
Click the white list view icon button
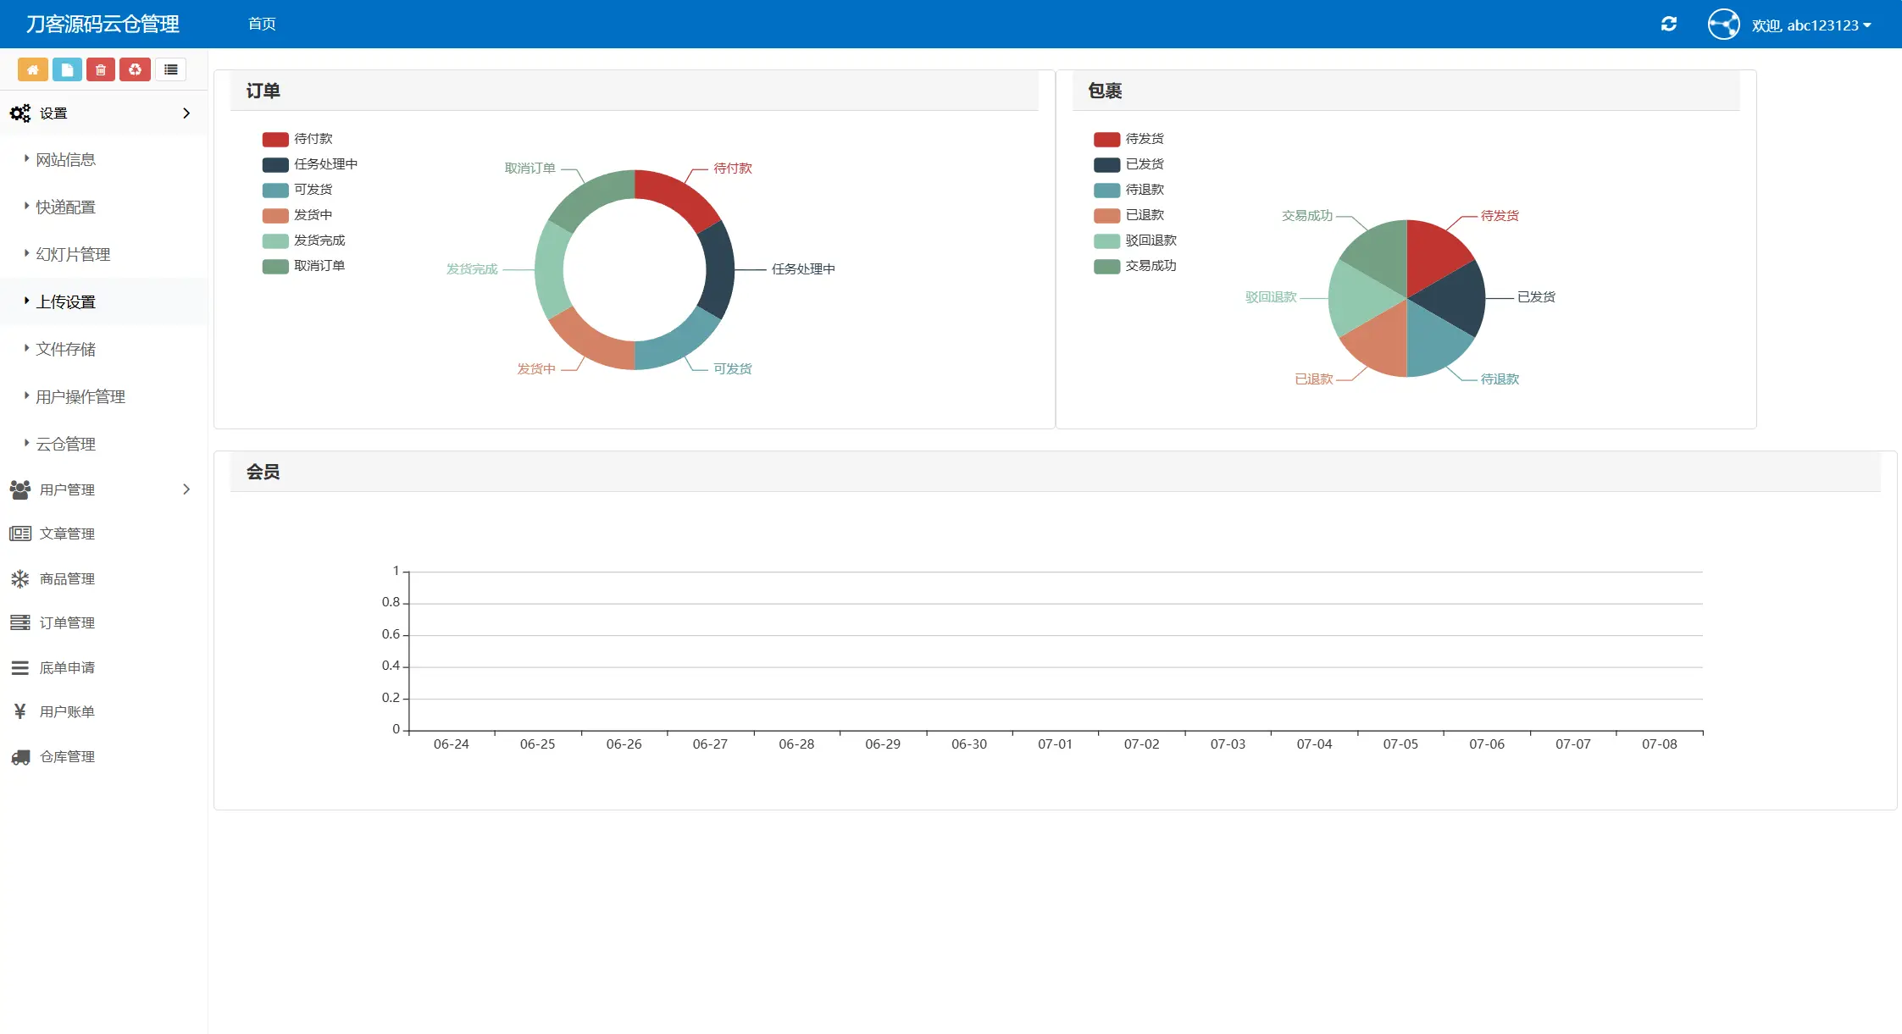click(170, 69)
